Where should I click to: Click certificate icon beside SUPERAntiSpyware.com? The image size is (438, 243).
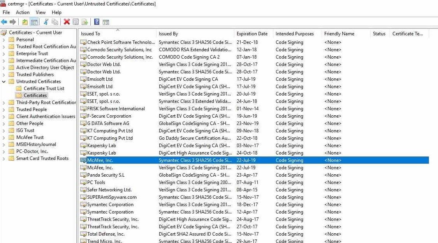point(83,197)
